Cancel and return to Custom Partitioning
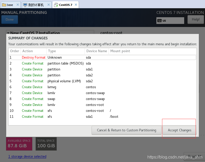 point(127,130)
